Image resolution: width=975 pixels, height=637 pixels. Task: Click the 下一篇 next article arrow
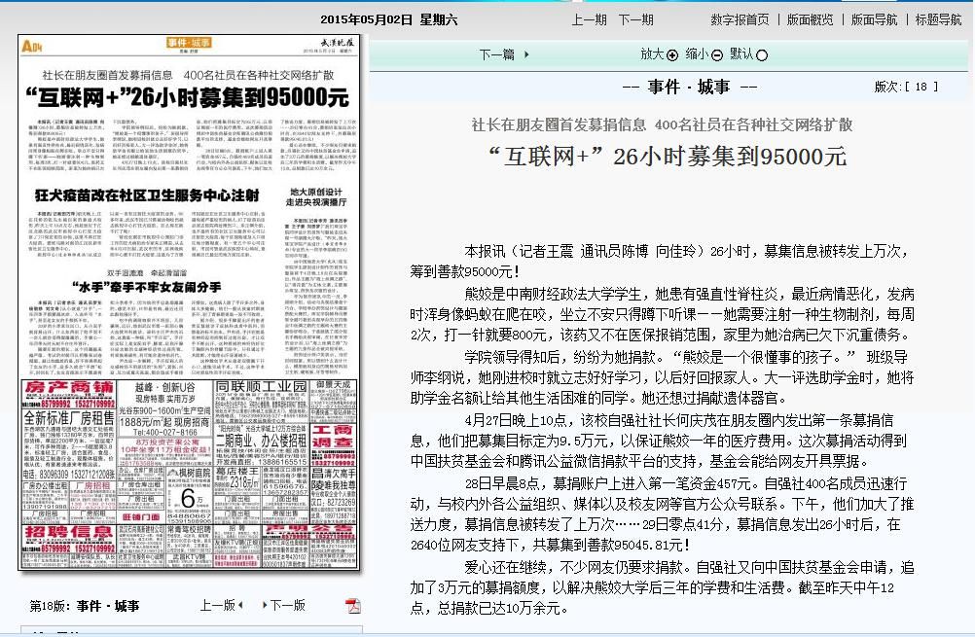click(x=526, y=55)
